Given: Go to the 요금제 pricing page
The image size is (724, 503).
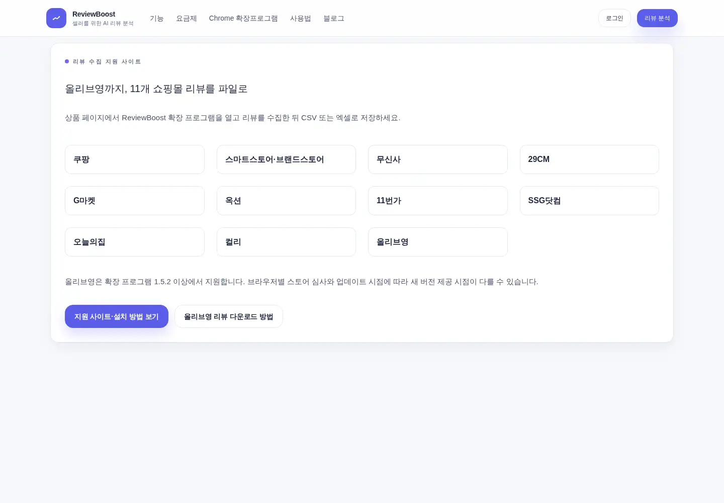Looking at the screenshot, I should tap(187, 18).
